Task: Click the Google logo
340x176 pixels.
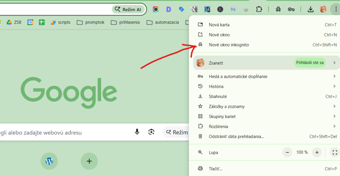Action: tap(69, 93)
